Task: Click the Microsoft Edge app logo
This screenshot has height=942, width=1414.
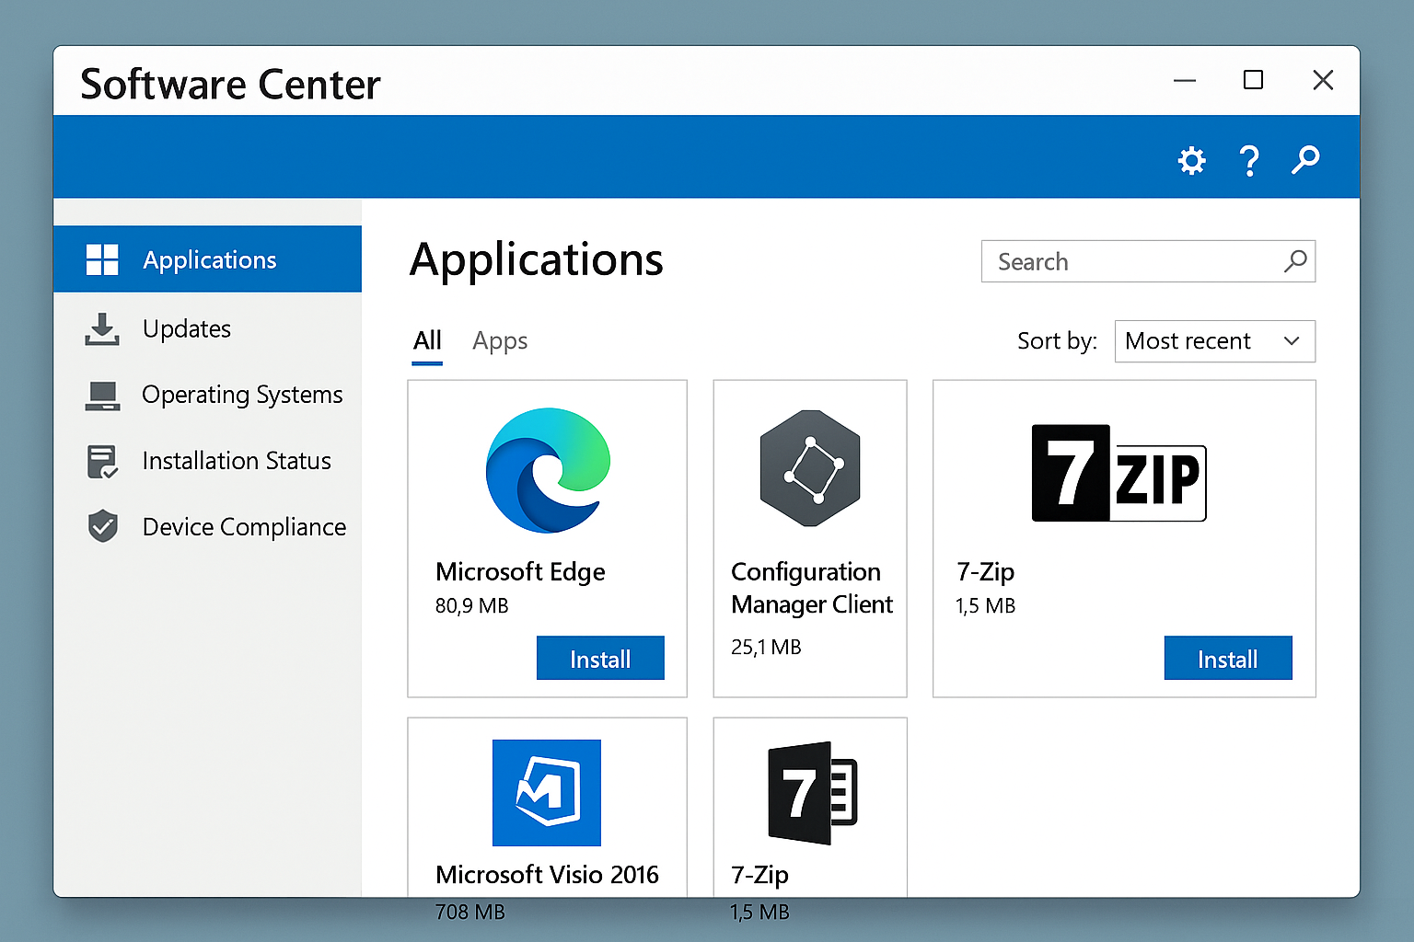Action: pyautogui.click(x=547, y=471)
